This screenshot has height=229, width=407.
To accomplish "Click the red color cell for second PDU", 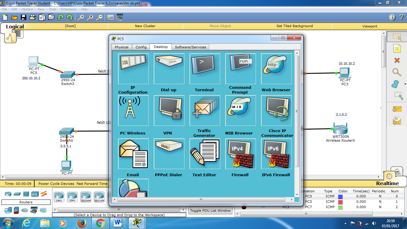I will coord(341,202).
